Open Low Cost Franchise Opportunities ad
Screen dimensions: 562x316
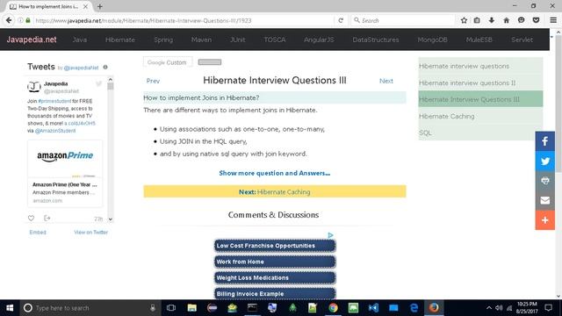click(x=275, y=246)
